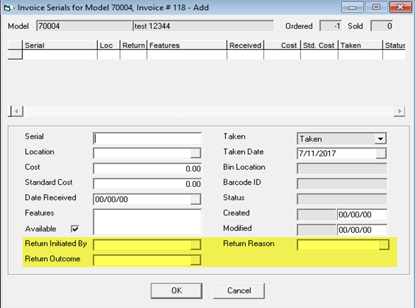Click into the Serial input field
415x308 pixels.
[147, 138]
